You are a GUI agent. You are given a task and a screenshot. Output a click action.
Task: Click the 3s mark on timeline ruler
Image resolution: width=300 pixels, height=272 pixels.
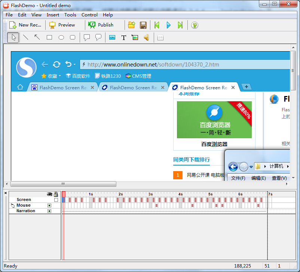click(150, 194)
